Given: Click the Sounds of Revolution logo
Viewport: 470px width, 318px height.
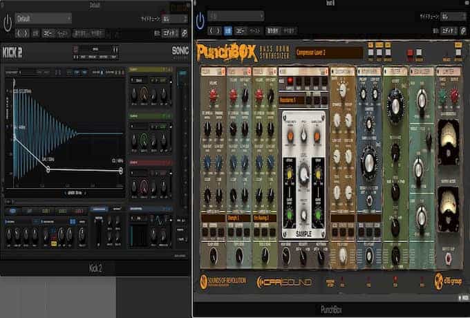Looking at the screenshot, I should 223,282.
